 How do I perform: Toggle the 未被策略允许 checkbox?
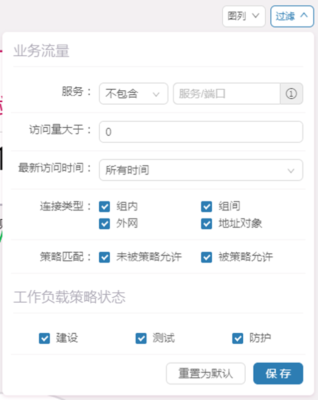[105, 257]
